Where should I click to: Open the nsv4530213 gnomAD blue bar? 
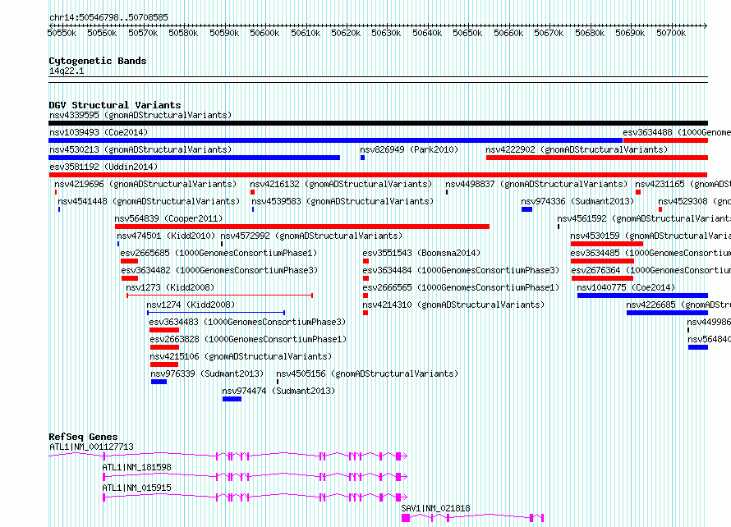tap(194, 158)
